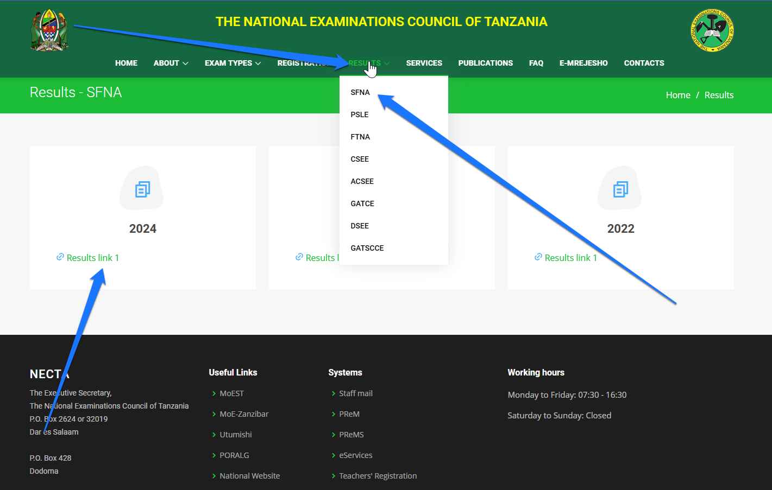
Task: Open the FAQ page
Action: point(536,63)
